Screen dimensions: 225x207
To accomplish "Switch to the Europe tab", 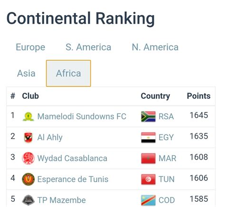I will [x=30, y=47].
